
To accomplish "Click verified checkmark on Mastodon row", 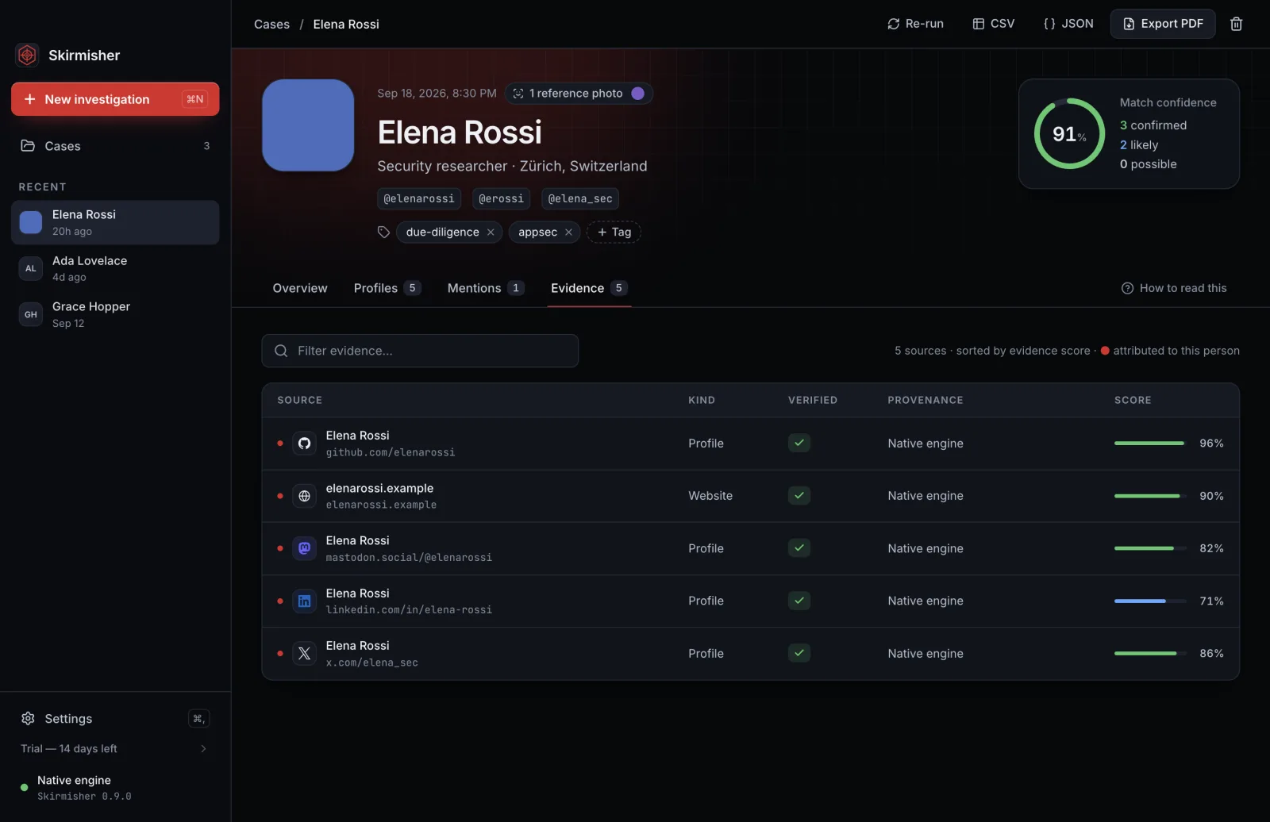I will [799, 547].
